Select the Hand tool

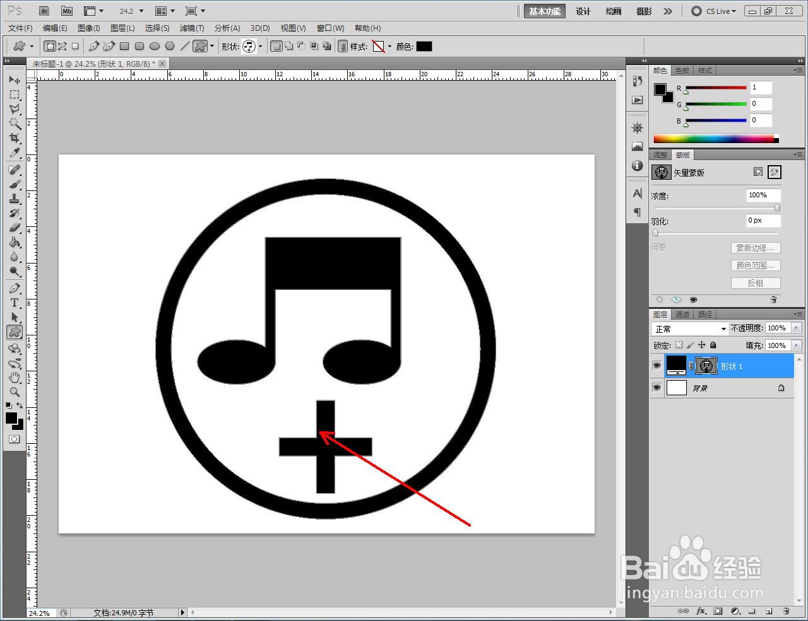tap(15, 378)
